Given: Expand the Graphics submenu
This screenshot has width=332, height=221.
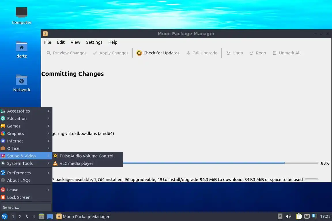Looking at the screenshot, I should 48,134.
